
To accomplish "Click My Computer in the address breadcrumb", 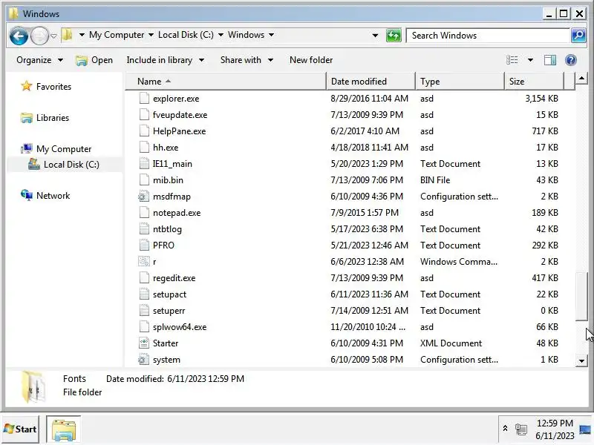I will [117, 35].
